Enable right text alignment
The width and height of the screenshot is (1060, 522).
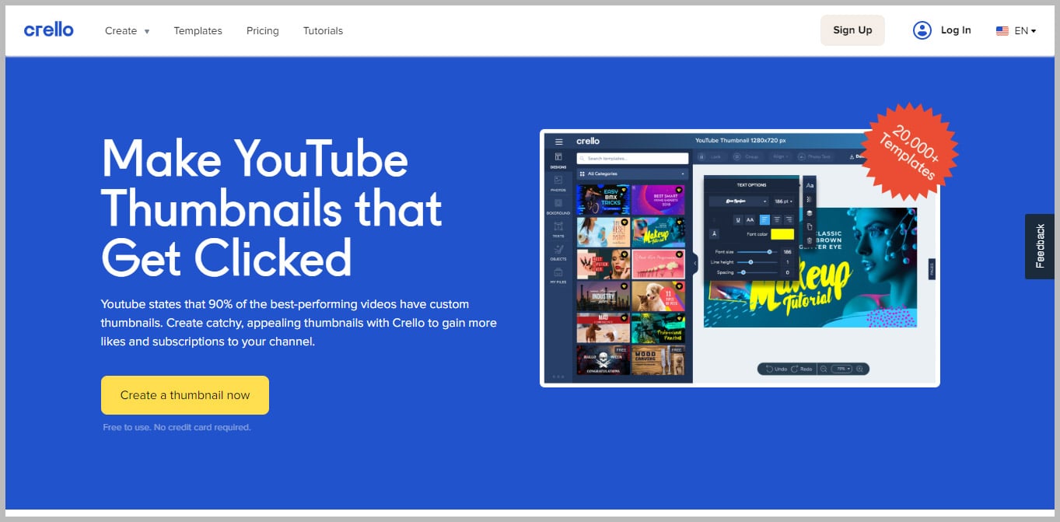pyautogui.click(x=789, y=220)
